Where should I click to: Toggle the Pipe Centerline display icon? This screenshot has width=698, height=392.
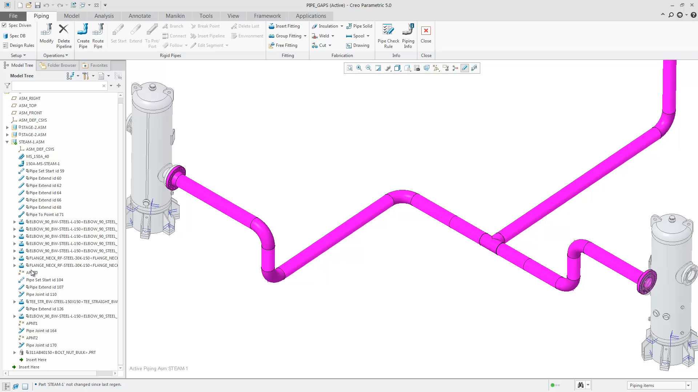click(465, 68)
